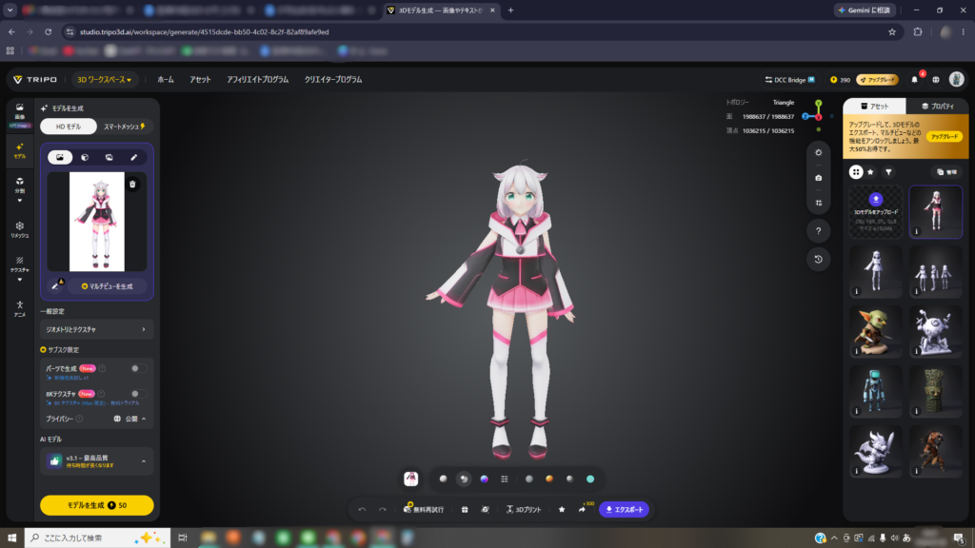The height and width of the screenshot is (548, 975).
Task: Open the help question mark button
Action: pos(818,231)
